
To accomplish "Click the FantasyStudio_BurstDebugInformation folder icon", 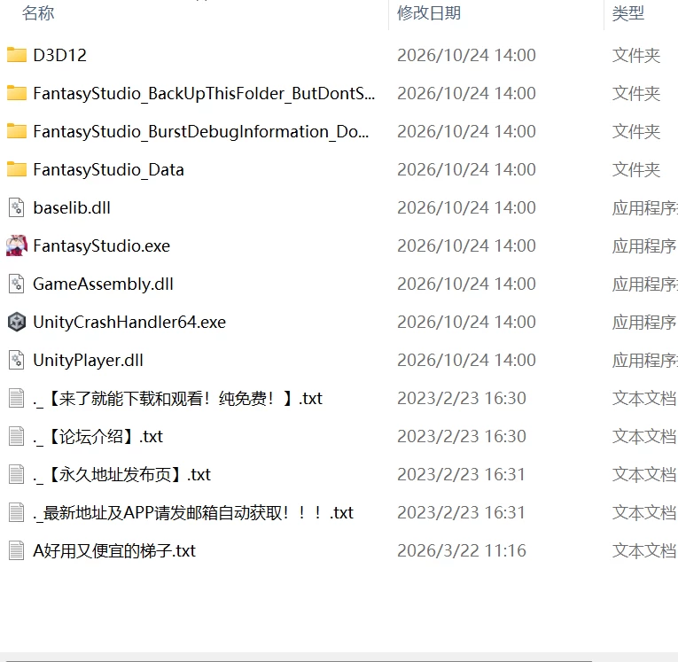I will (17, 131).
